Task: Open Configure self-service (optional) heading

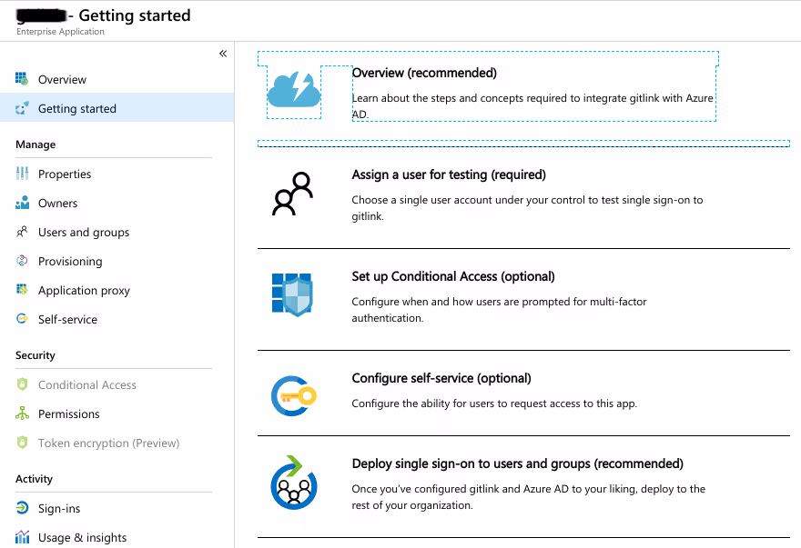Action: (x=441, y=378)
